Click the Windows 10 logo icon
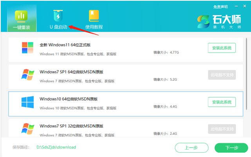Image resolution: width=251 pixels, height=157 pixels. (27, 102)
